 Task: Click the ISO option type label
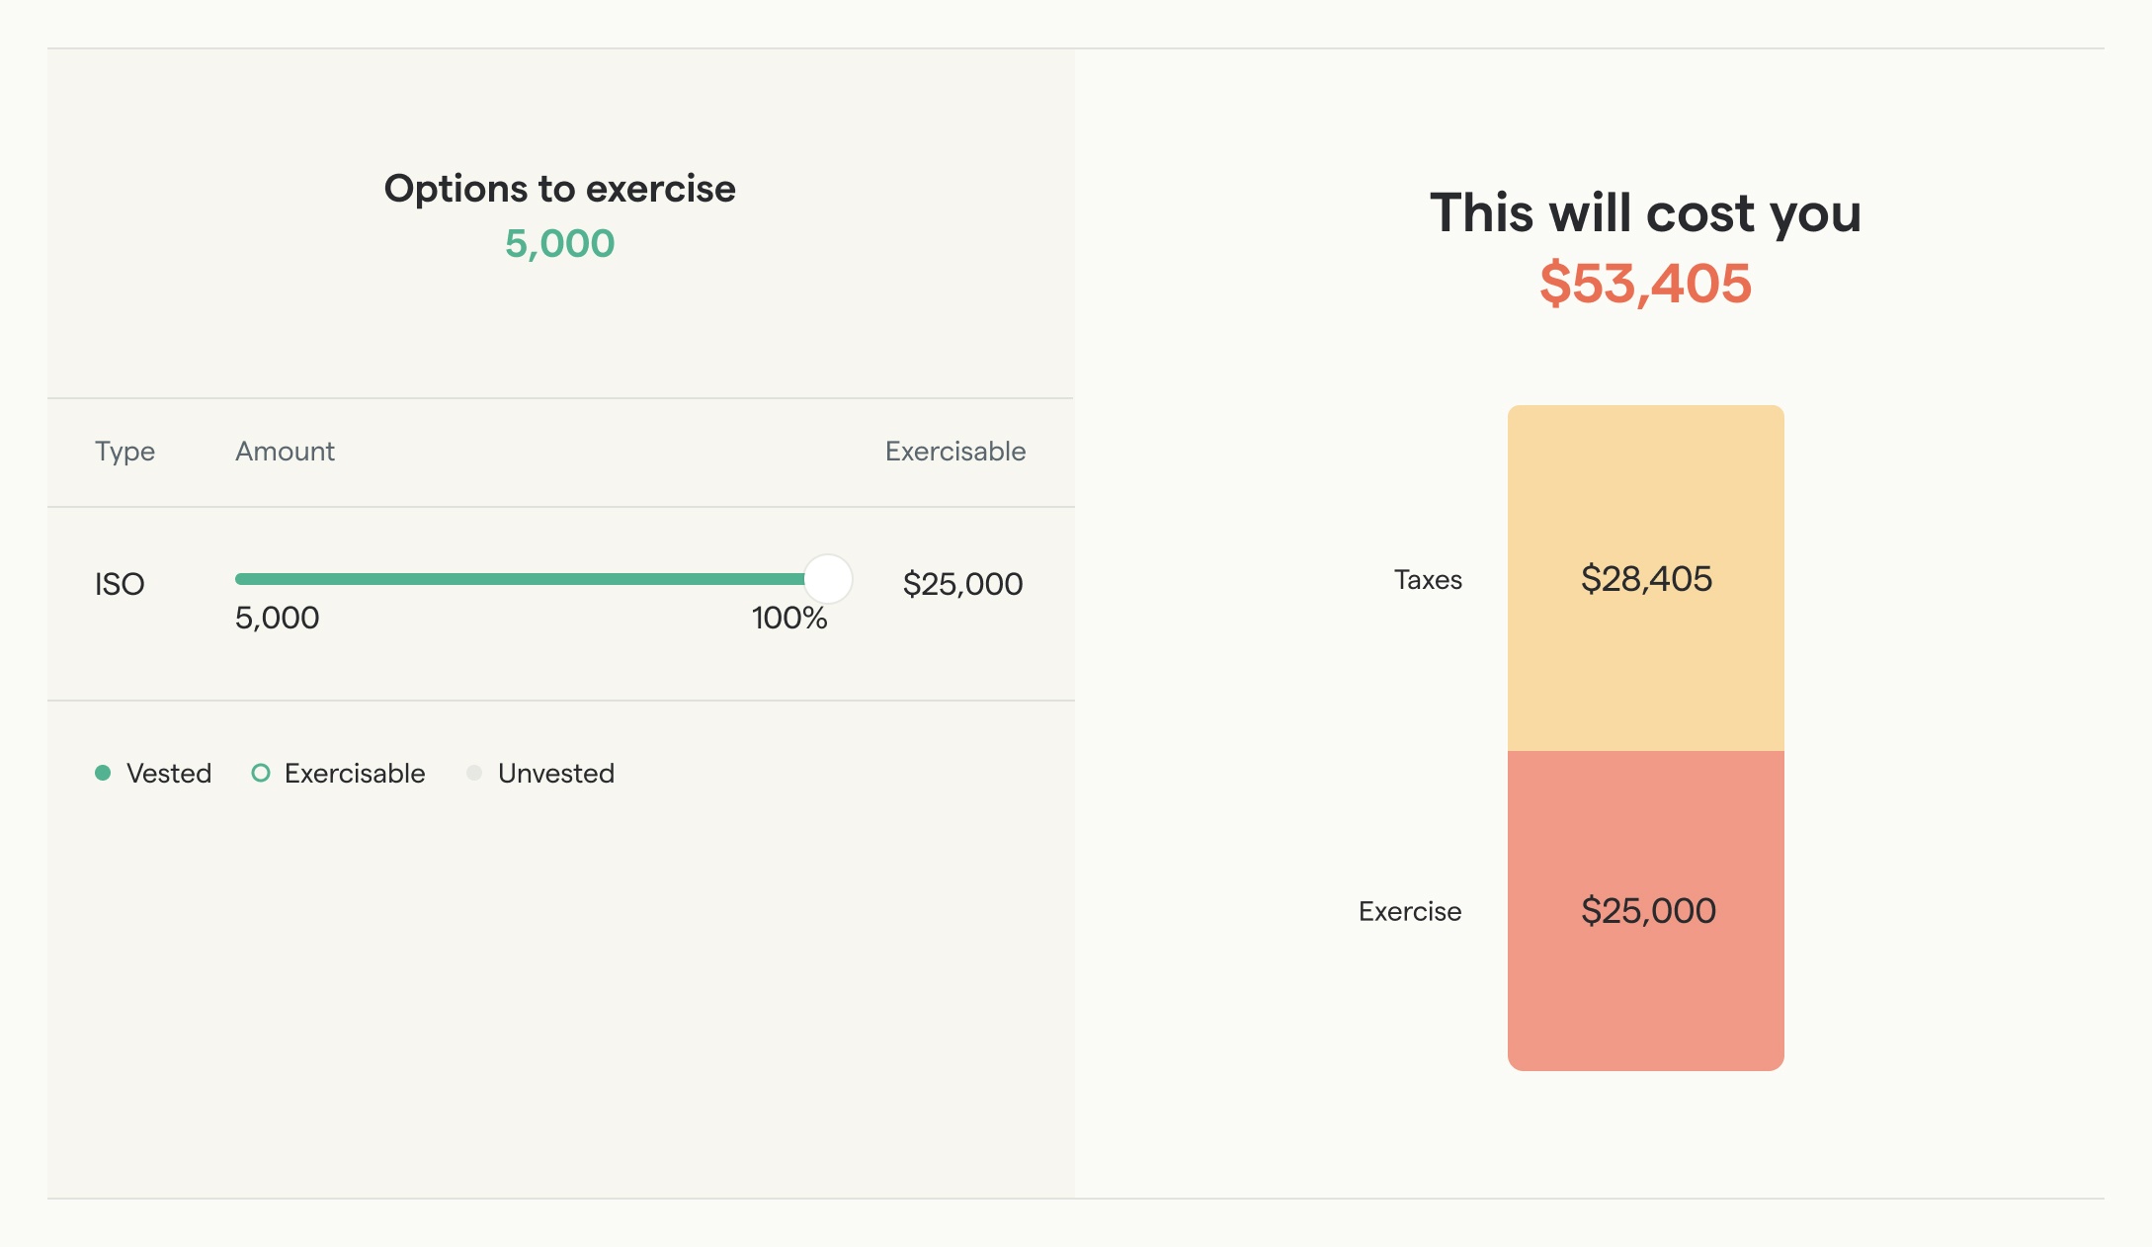coord(120,584)
